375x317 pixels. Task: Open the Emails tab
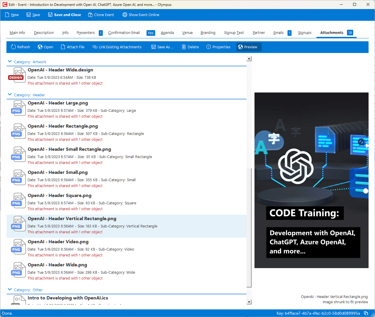(278, 33)
